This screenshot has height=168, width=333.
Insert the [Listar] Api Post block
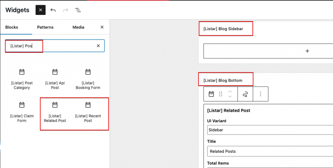tap(55, 79)
